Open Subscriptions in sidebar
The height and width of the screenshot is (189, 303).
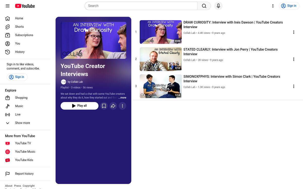24,35
